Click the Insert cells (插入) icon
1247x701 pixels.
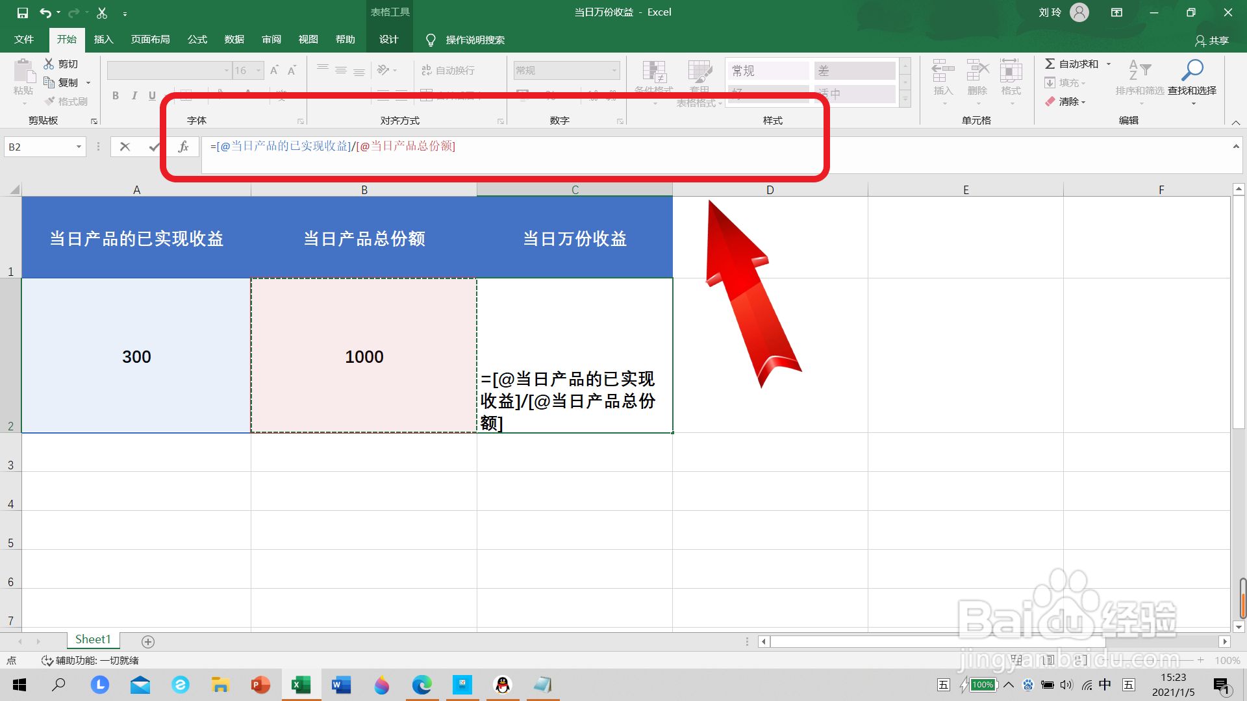point(943,70)
